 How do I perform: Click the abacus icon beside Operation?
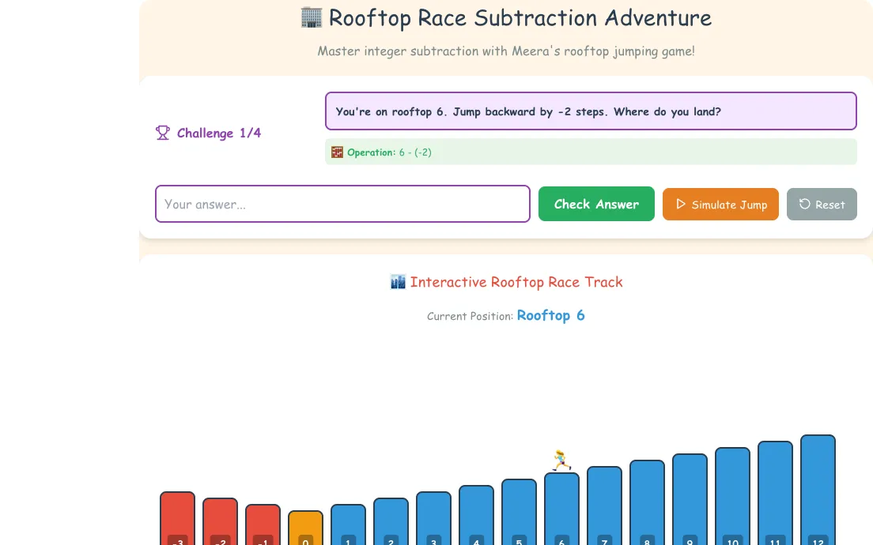[x=337, y=152]
